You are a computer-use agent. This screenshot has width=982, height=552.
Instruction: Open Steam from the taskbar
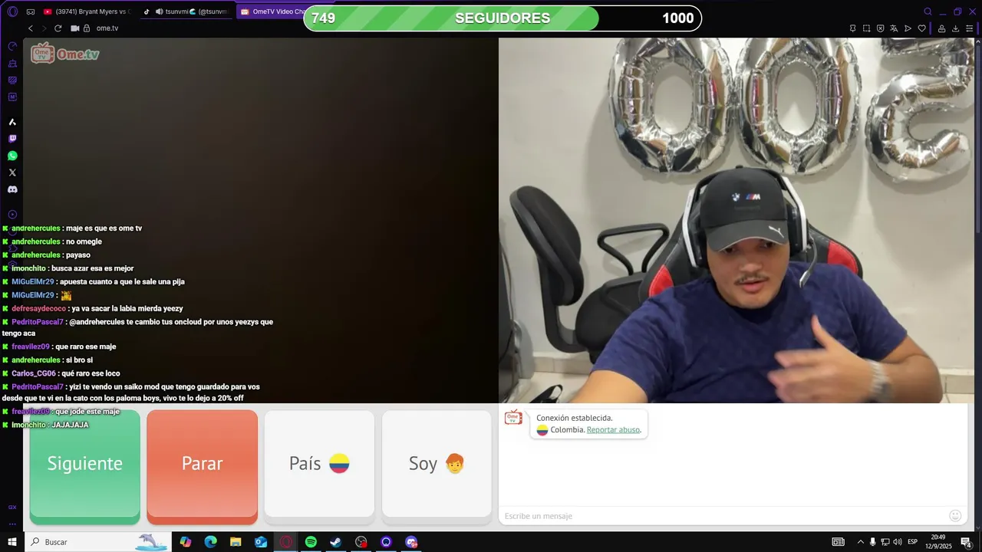(x=336, y=542)
